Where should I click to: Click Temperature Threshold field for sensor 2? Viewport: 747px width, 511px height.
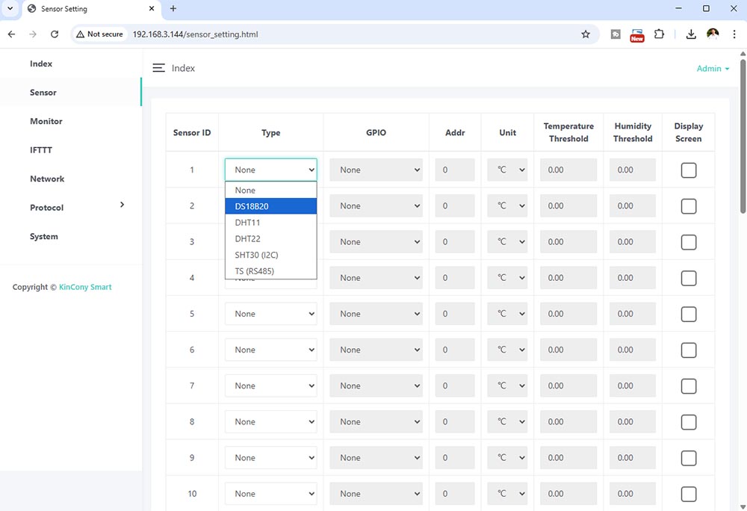tap(568, 206)
